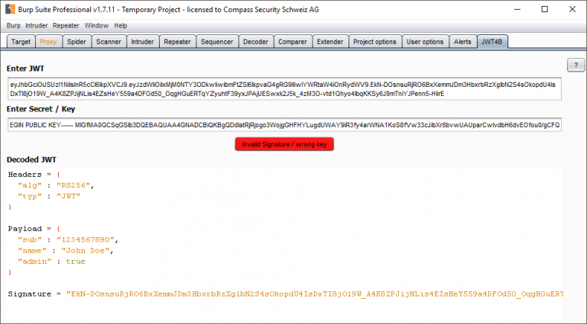This screenshot has height=324, width=587.
Task: Maximize the Burp Suite window
Action: point(545,9)
